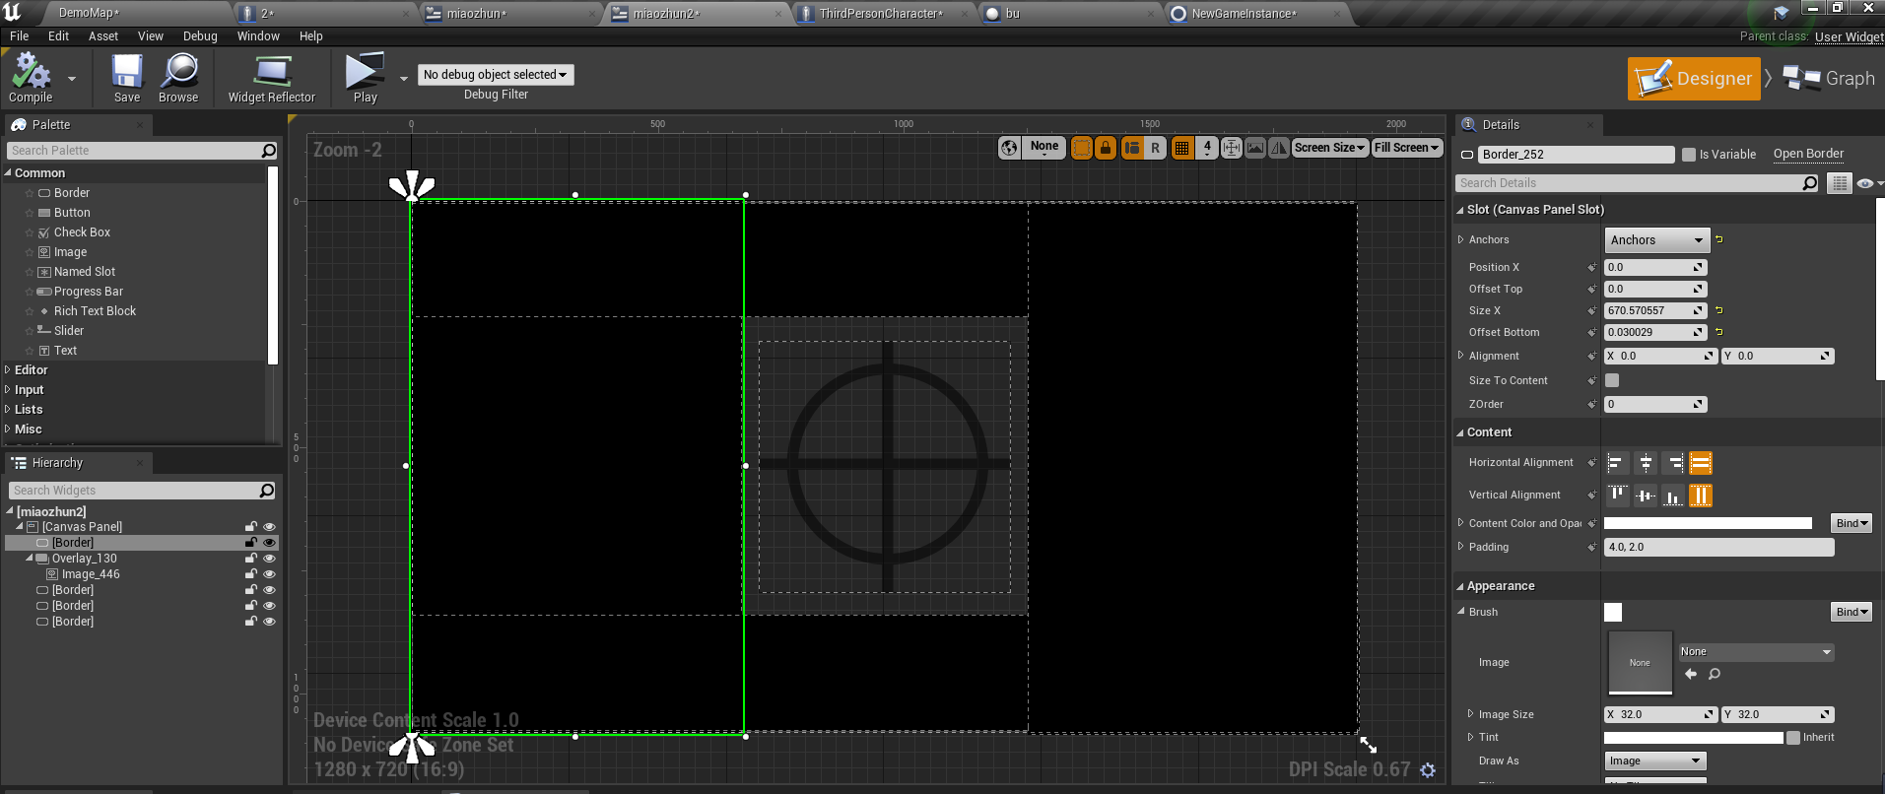Select the Button widget in Palette

click(72, 213)
